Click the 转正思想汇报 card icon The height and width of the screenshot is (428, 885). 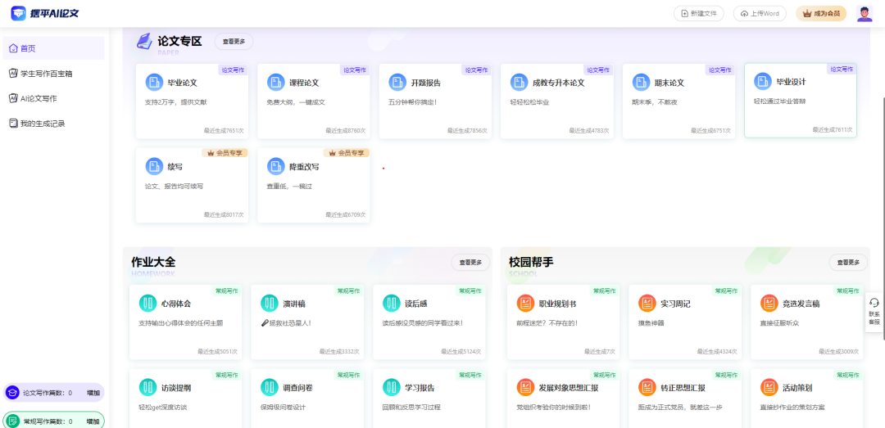[x=647, y=387]
